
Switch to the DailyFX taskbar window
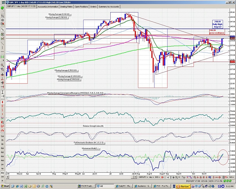(x=124, y=186)
